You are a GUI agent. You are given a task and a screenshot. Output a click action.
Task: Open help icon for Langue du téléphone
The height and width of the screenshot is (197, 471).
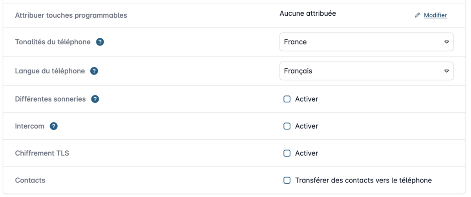click(94, 71)
